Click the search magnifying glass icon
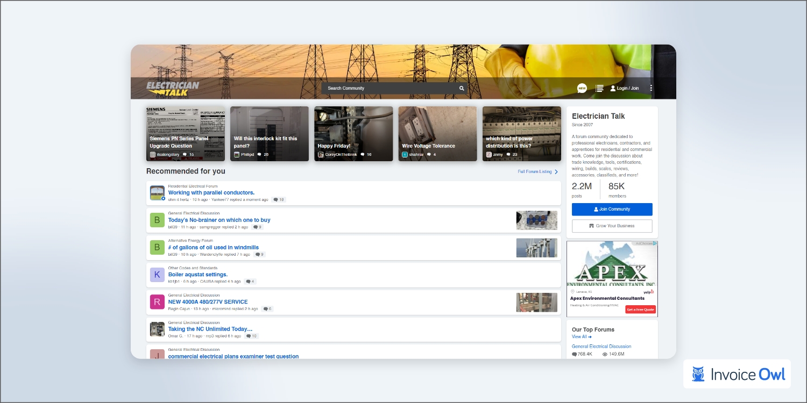 (462, 88)
